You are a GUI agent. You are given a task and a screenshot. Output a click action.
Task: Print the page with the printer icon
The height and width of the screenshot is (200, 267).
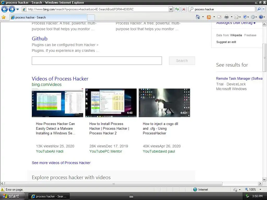[x=227, y=17]
